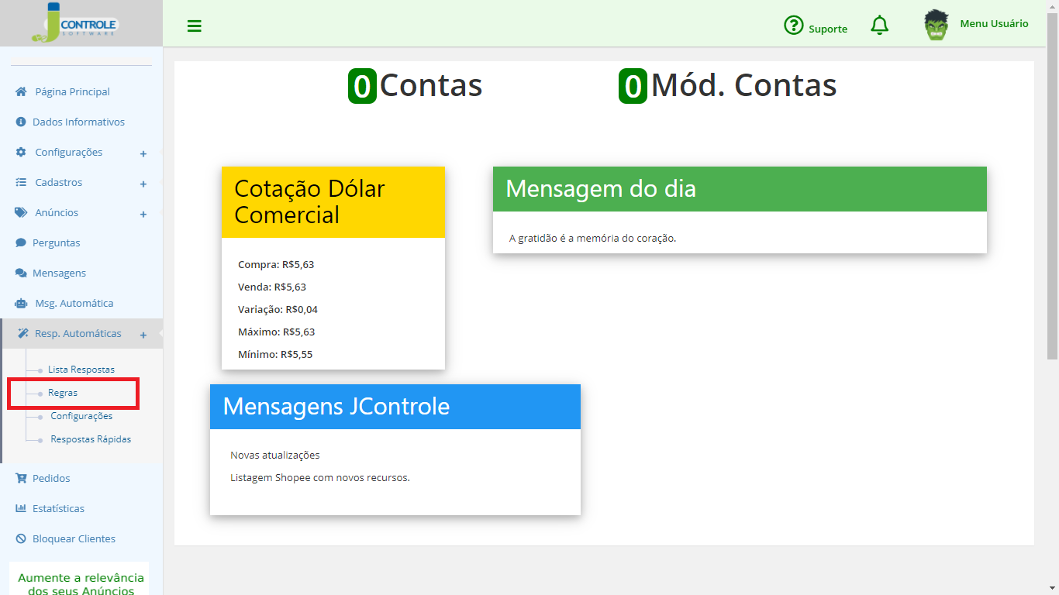Click the Hulk user avatar
This screenshot has height=595, width=1059.
pyautogui.click(x=937, y=25)
